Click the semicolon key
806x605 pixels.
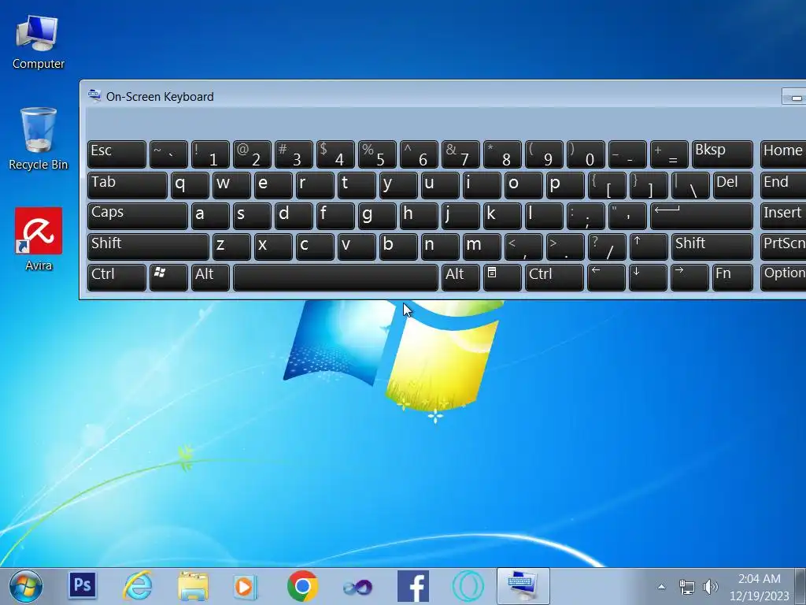coord(586,216)
